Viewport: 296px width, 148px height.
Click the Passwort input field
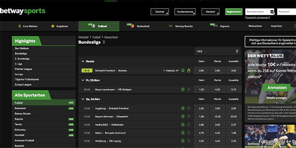point(287,12)
